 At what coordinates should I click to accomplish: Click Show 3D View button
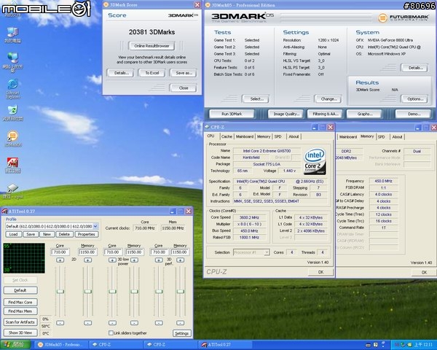[x=20, y=332]
